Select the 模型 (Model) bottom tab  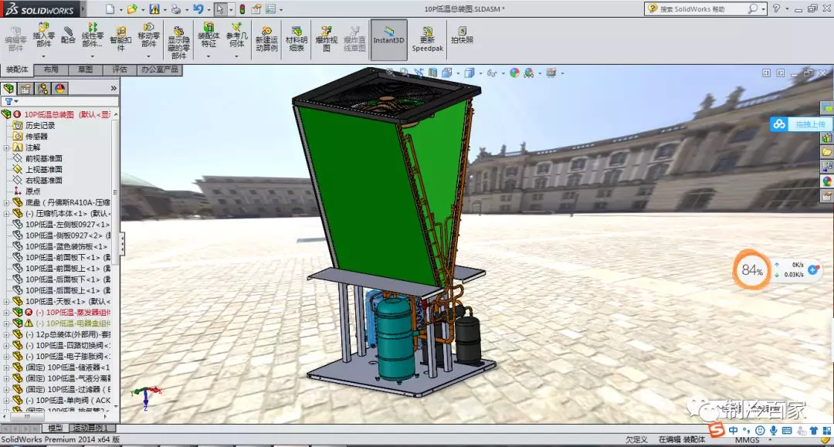coord(56,428)
